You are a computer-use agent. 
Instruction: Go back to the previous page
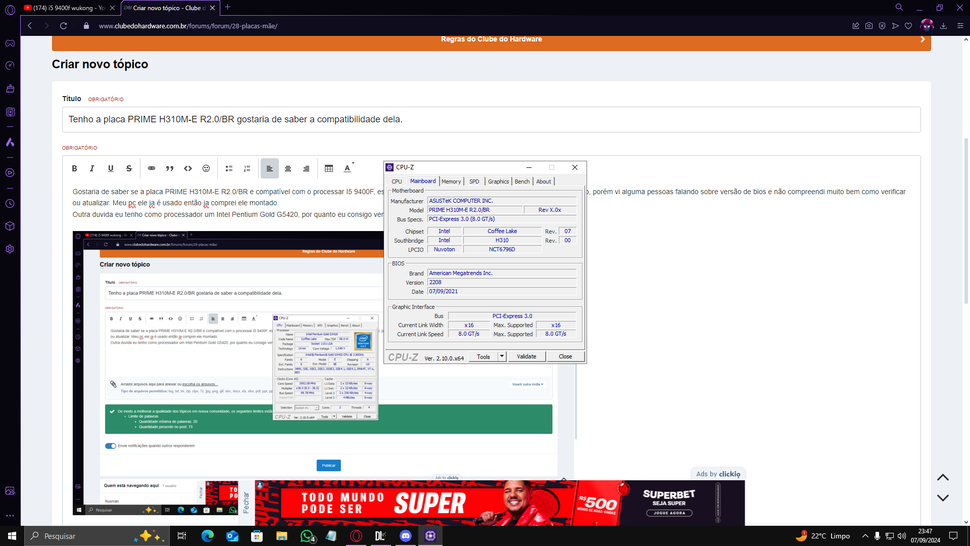pos(30,26)
